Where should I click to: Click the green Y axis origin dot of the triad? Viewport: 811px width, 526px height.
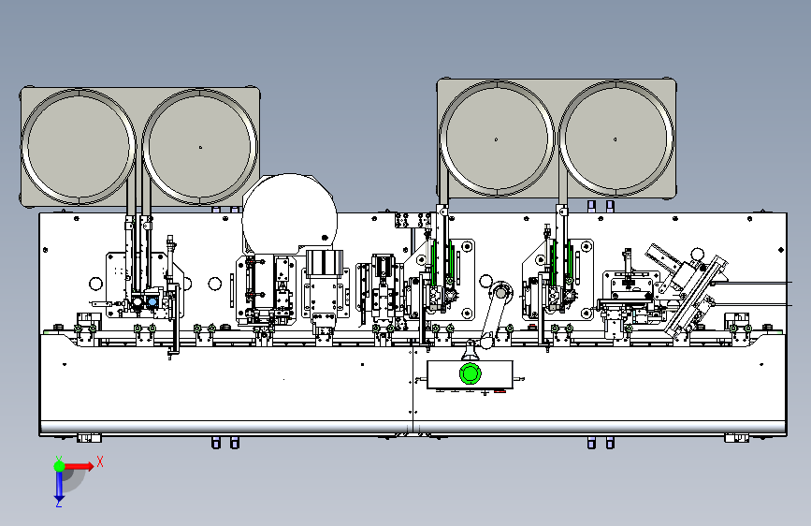point(59,466)
